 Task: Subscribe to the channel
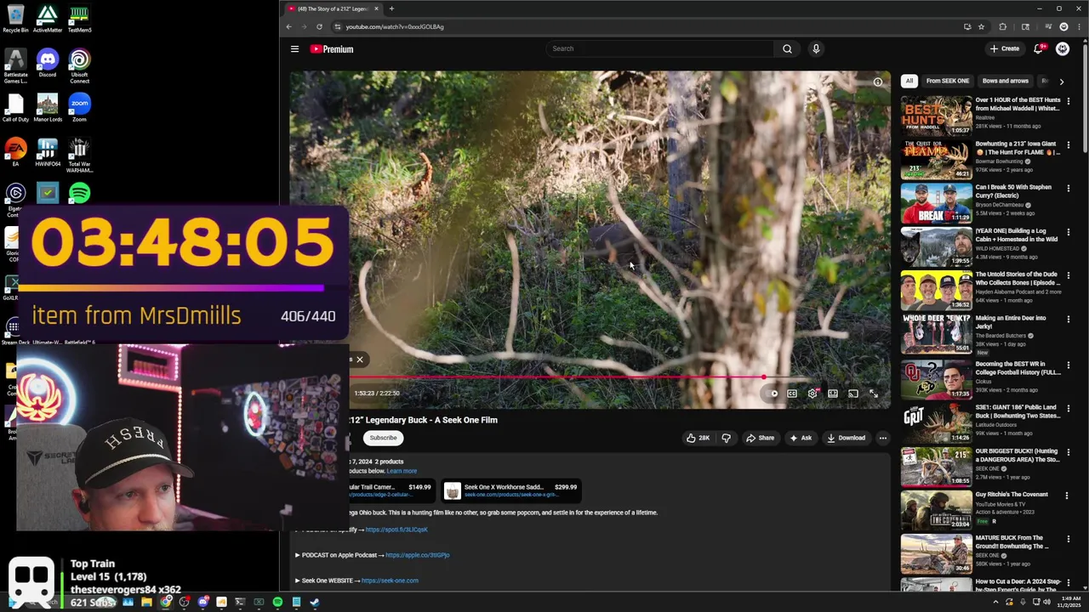[383, 438]
